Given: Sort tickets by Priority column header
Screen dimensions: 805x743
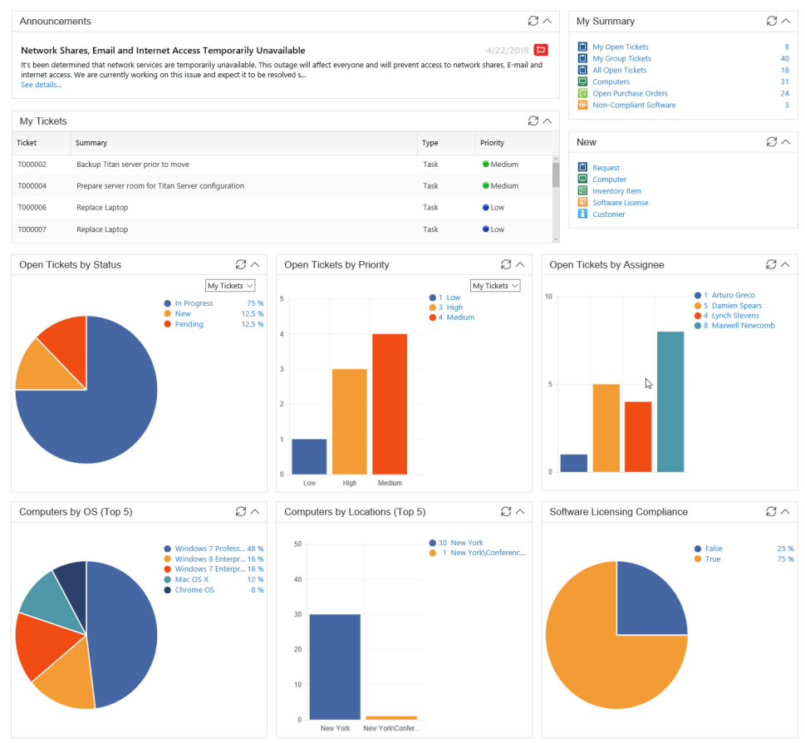Looking at the screenshot, I should (492, 143).
